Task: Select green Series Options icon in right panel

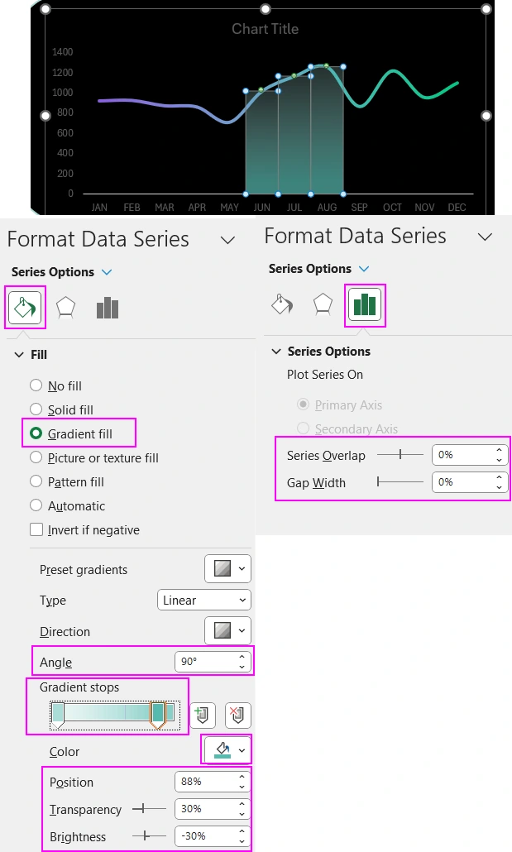Action: [365, 304]
